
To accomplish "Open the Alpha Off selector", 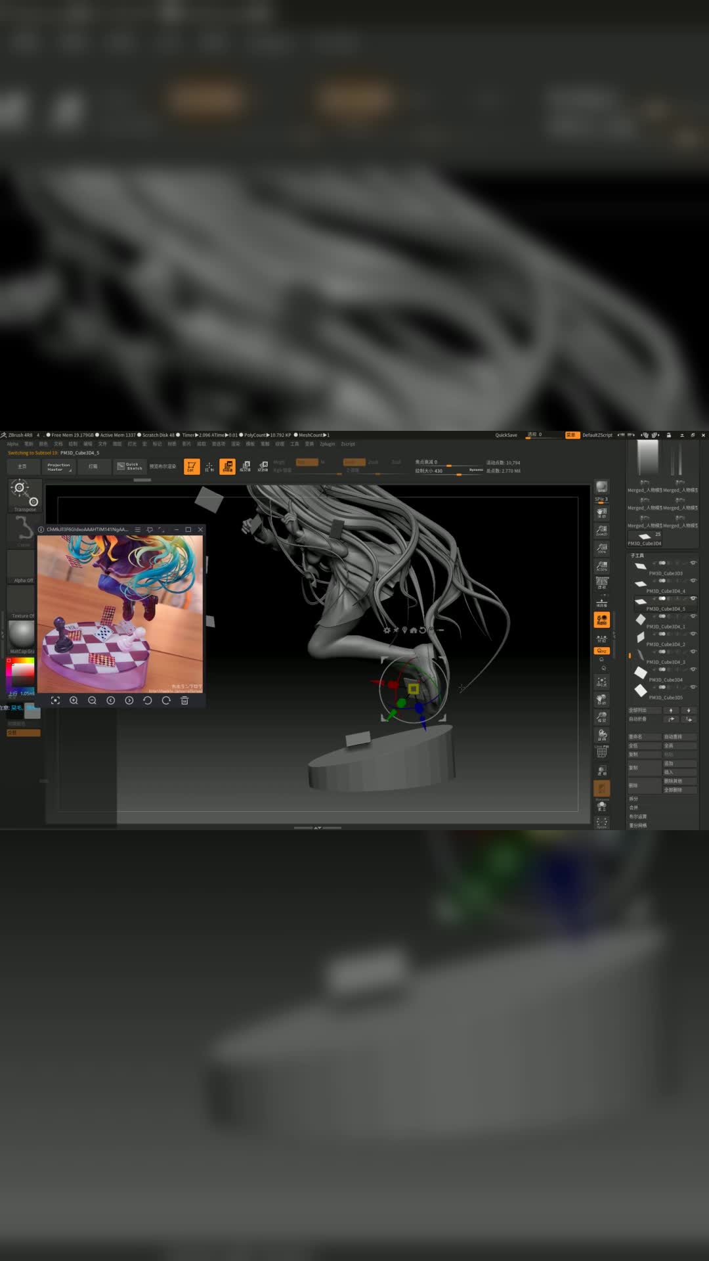I will coord(22,565).
